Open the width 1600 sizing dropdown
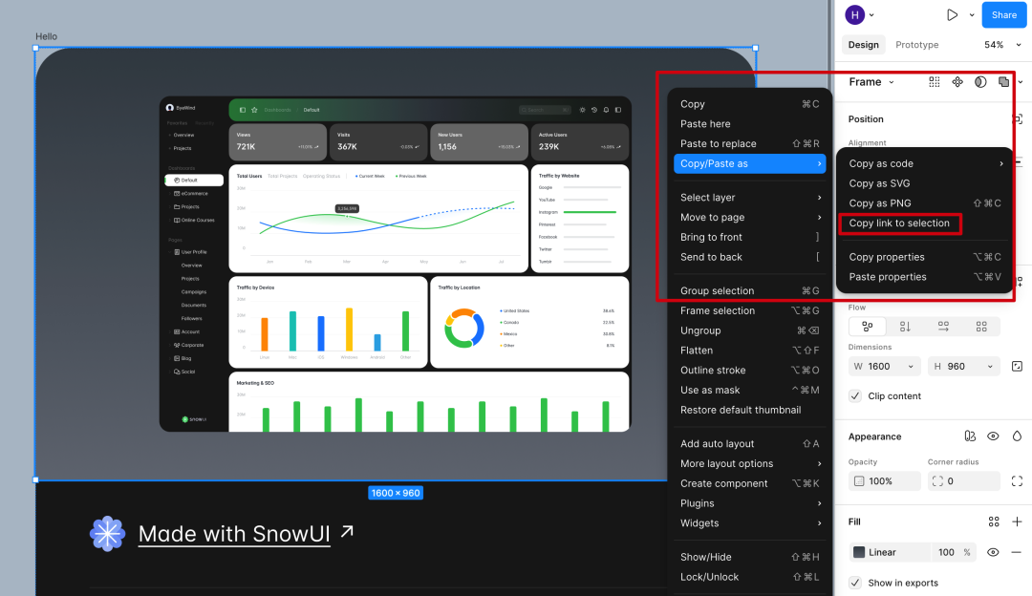Viewport: 1032px width, 596px height. pos(911,367)
